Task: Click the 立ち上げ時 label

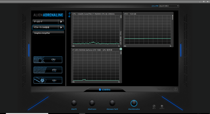Action: click(155, 6)
